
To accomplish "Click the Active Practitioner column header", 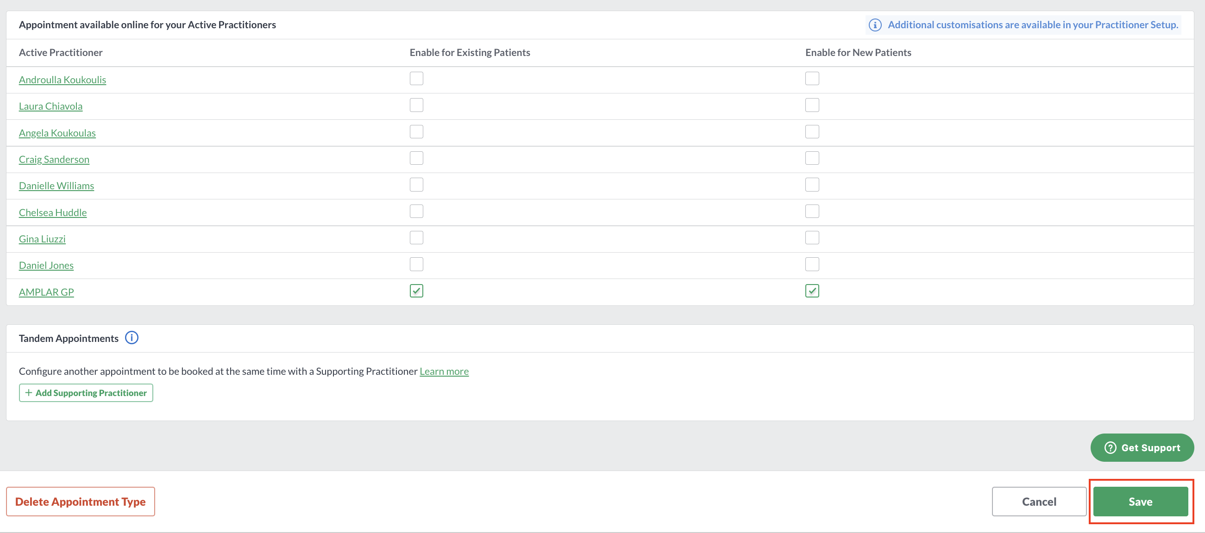I will 60,52.
